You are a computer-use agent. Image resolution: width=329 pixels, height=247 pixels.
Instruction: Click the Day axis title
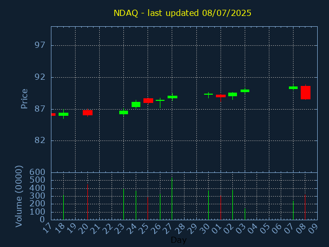tap(178, 240)
